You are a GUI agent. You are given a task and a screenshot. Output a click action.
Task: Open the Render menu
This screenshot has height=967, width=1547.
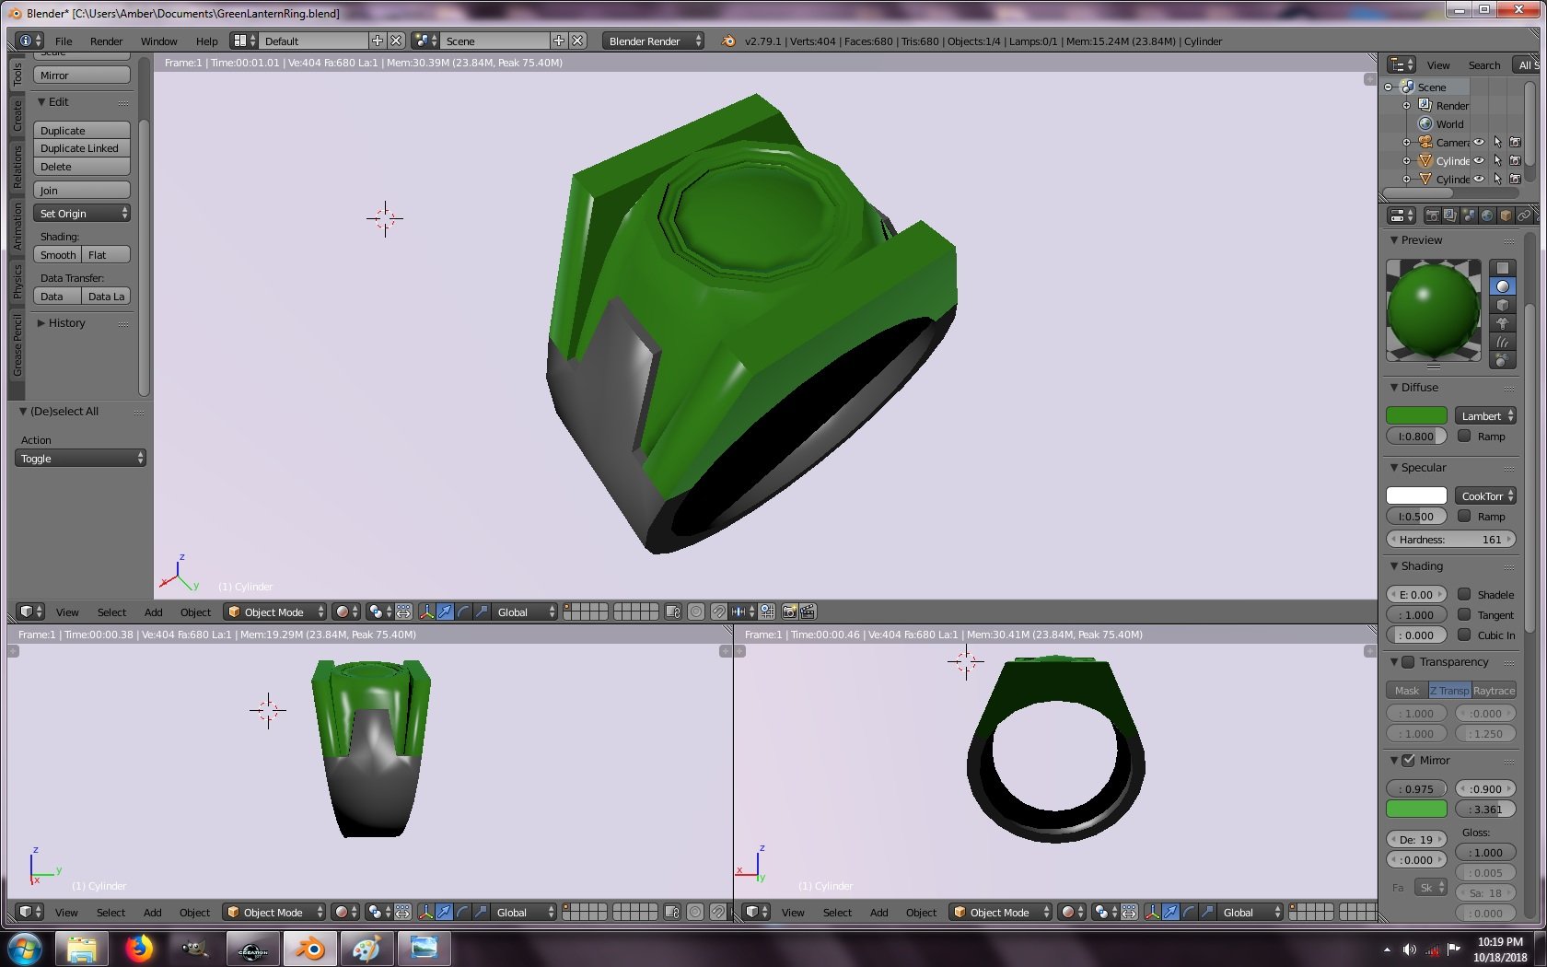pyautogui.click(x=106, y=41)
